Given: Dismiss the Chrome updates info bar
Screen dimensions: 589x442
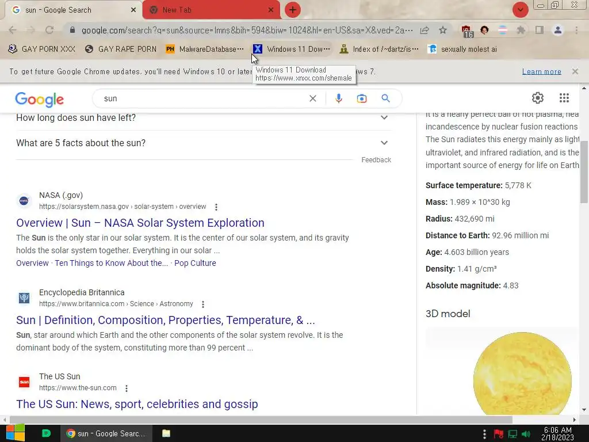Looking at the screenshot, I should (575, 71).
